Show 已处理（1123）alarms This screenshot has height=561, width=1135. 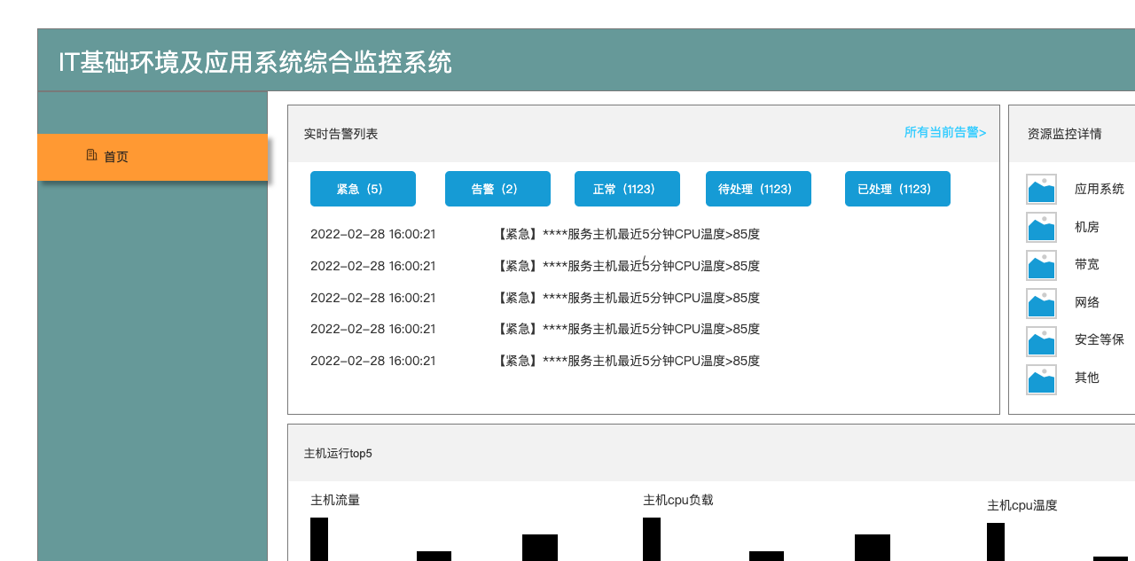[x=897, y=189]
